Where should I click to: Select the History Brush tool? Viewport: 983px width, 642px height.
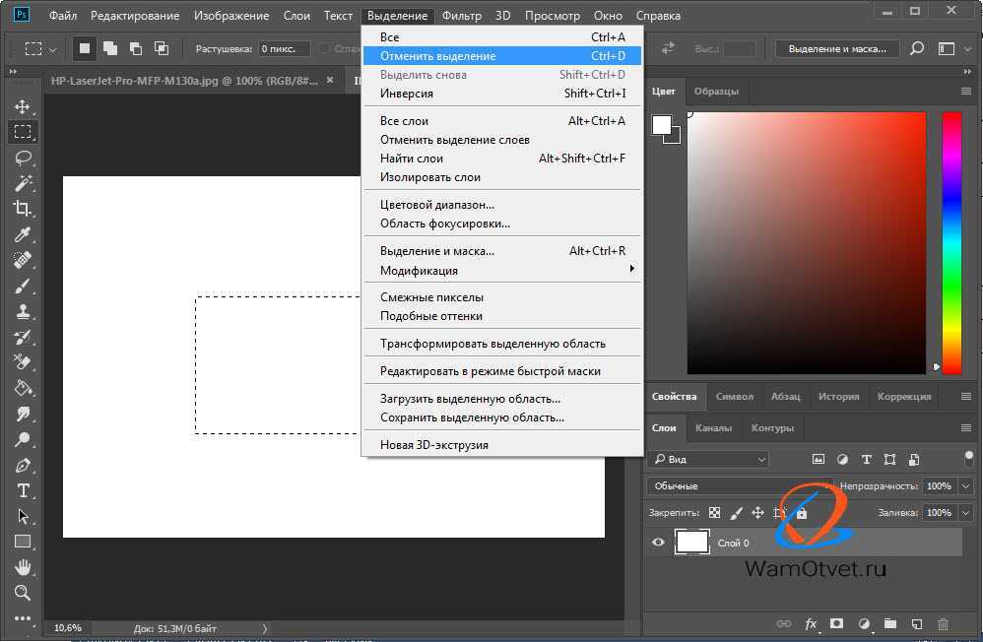coord(23,338)
